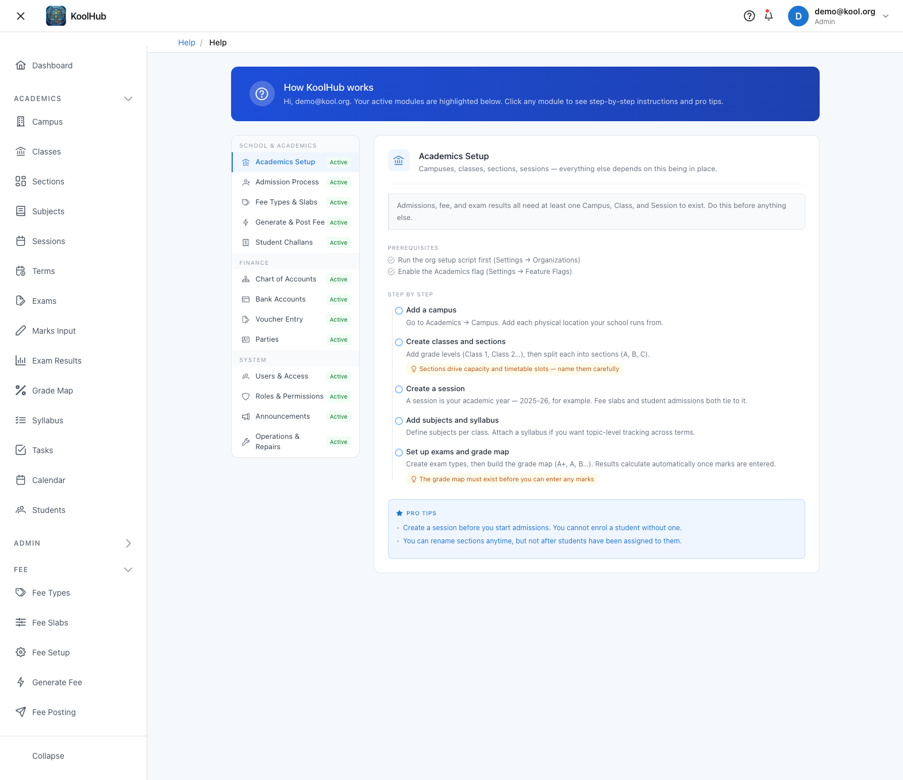Select Generate & Post Fee module

[x=295, y=222]
